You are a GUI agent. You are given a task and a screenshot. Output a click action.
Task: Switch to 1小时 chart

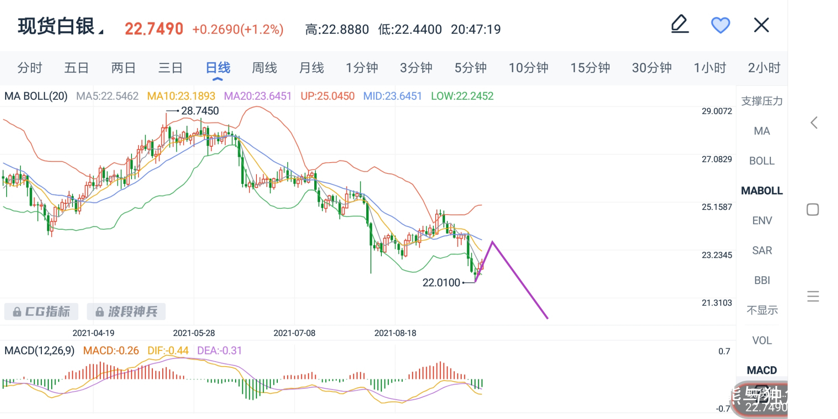pos(710,67)
